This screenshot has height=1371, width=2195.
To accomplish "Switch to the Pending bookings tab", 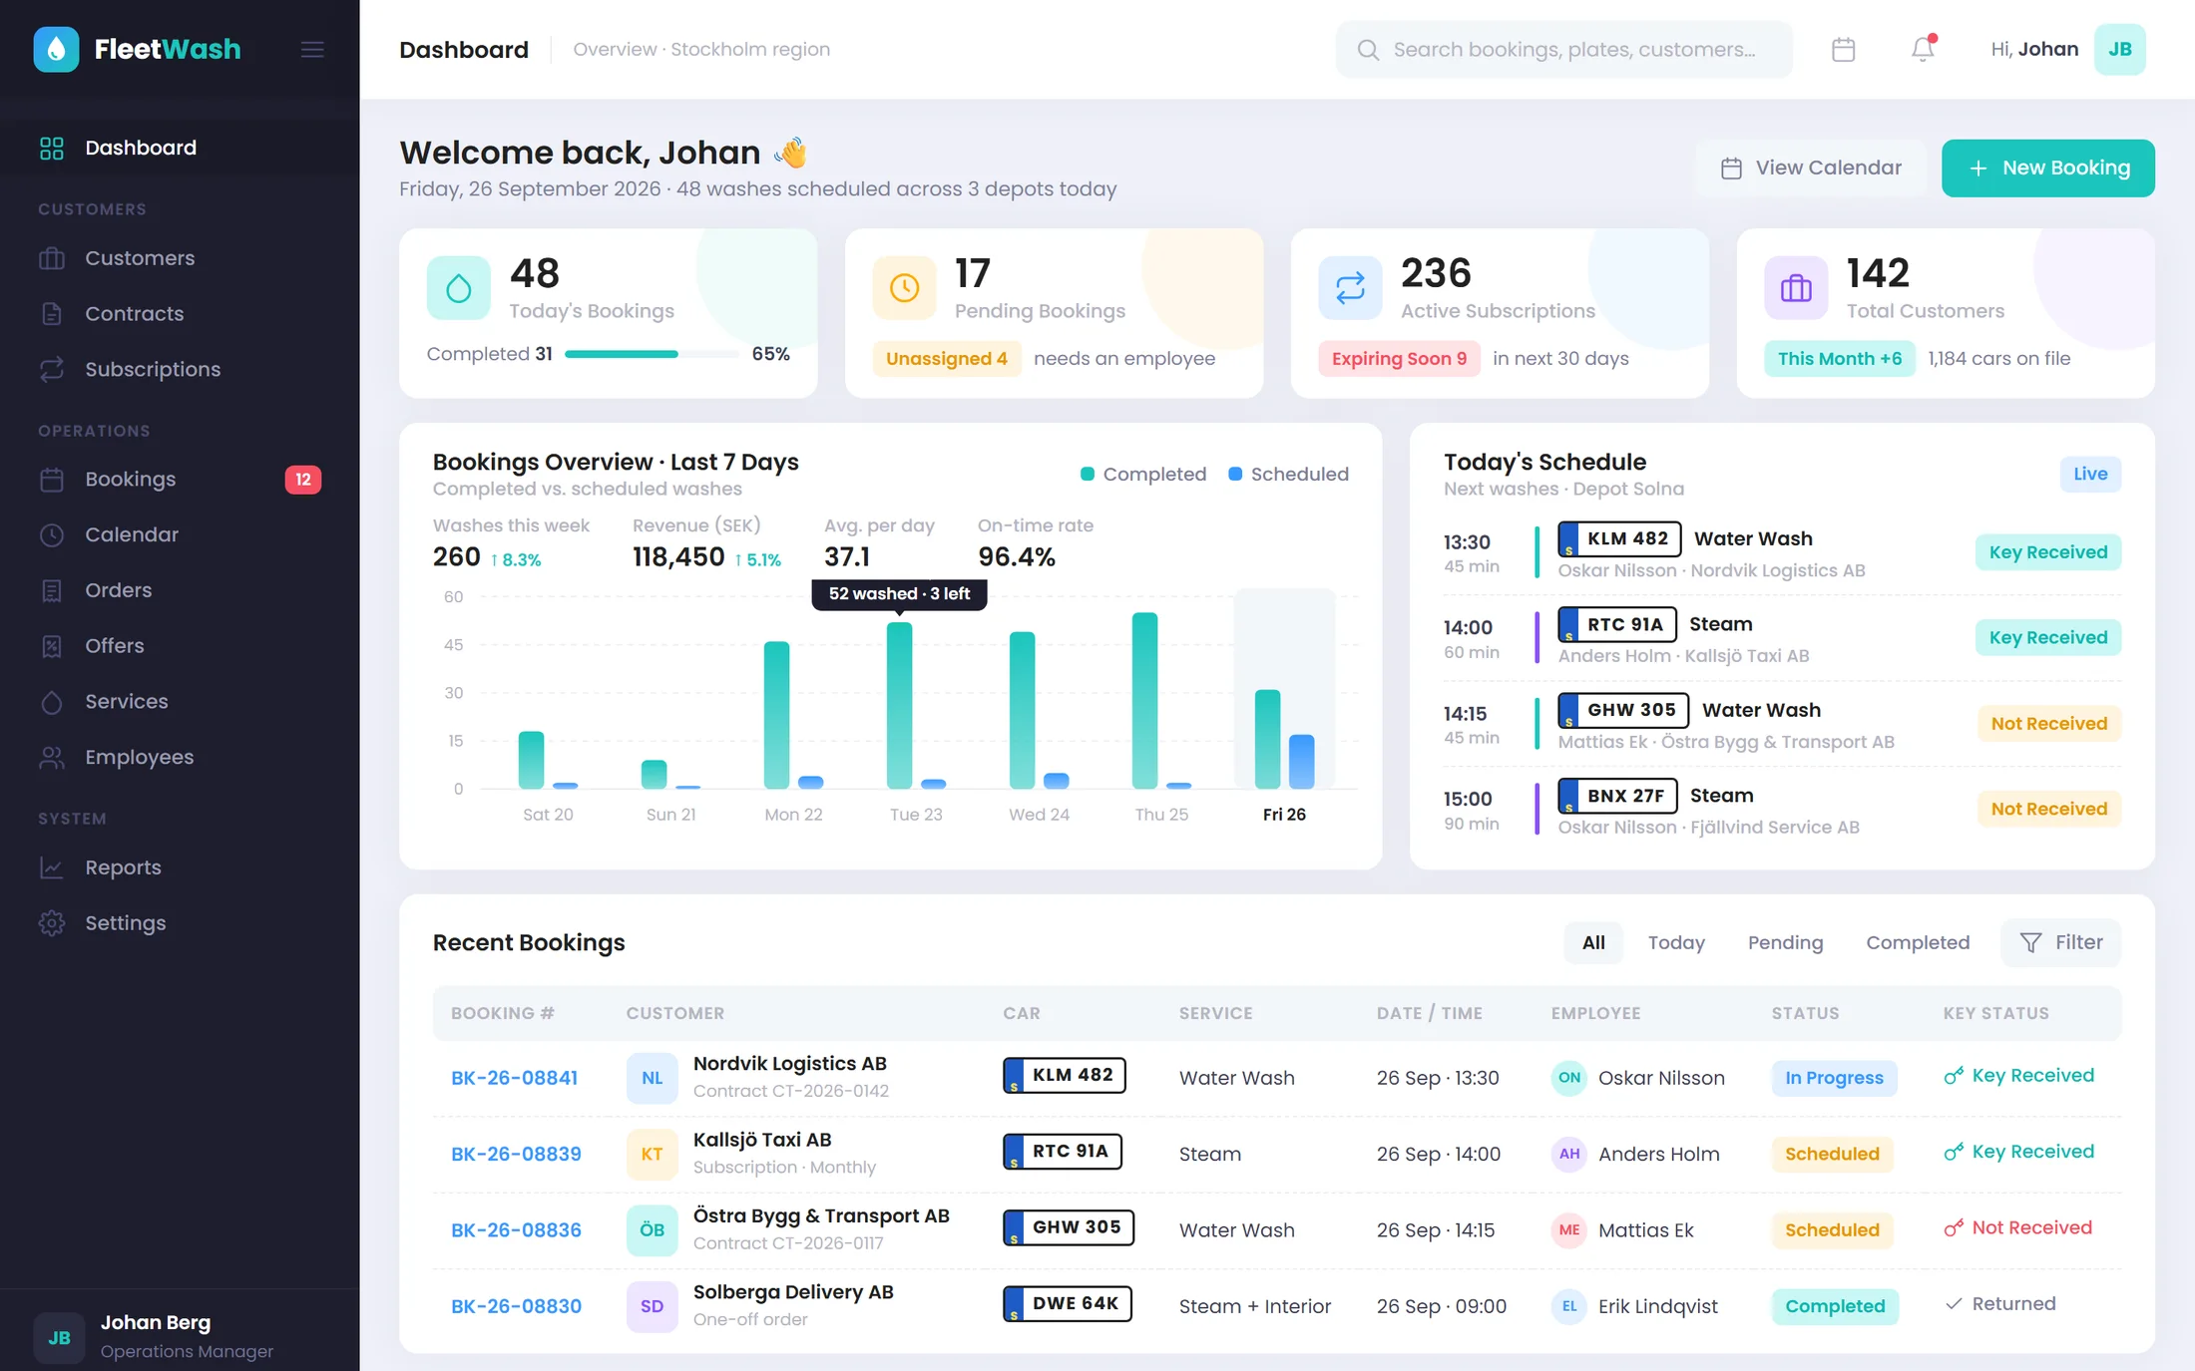I will pyautogui.click(x=1785, y=943).
